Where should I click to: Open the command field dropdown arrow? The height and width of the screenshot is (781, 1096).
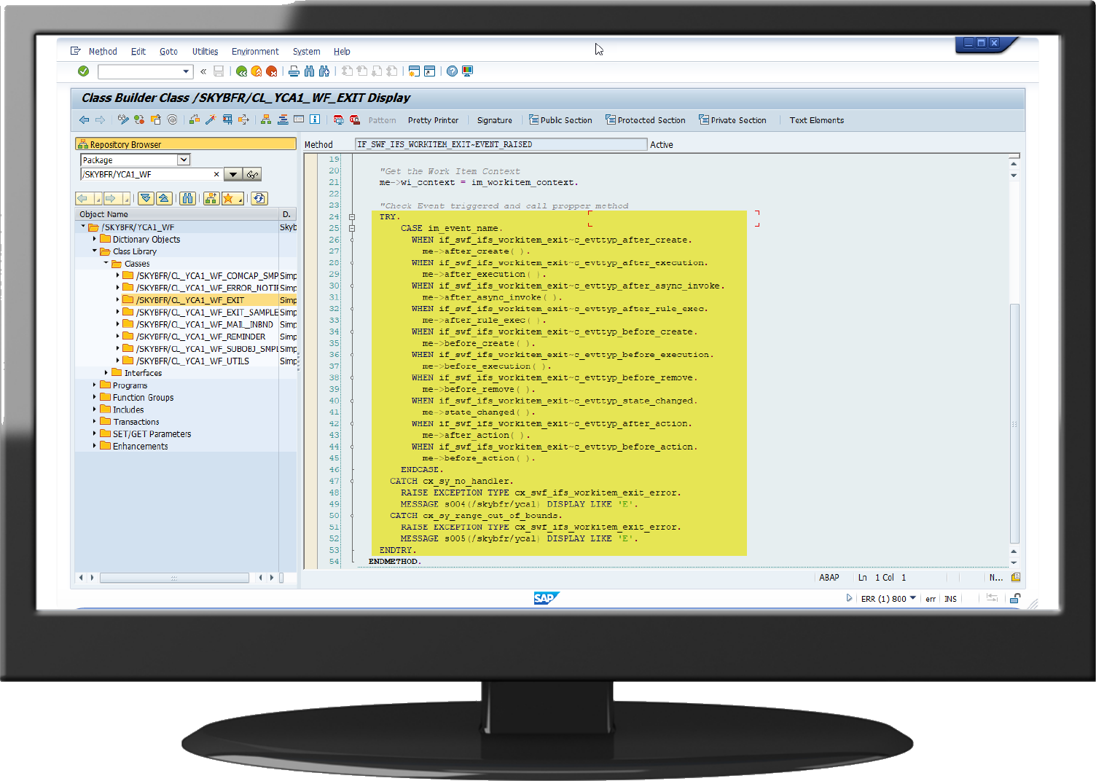coord(186,71)
